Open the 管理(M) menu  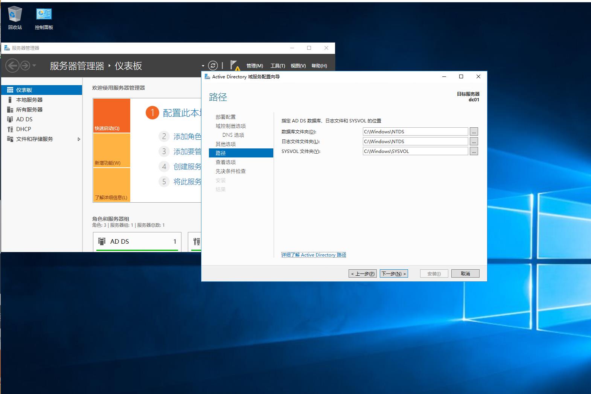[255, 66]
